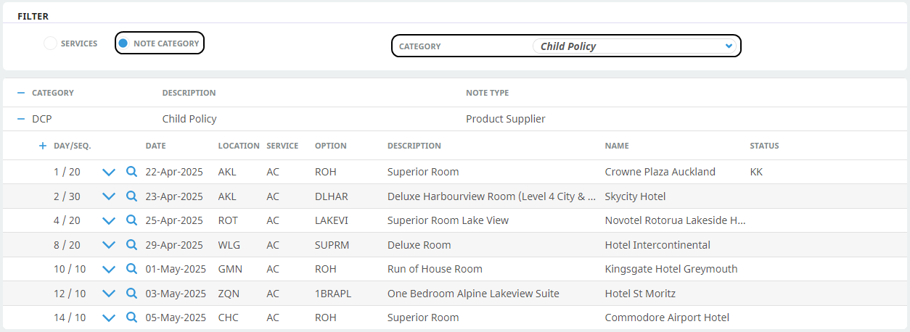The height and width of the screenshot is (332, 910).
Task: Click magnifier icon for Crowne Plaza Auckland row
Action: pos(131,173)
